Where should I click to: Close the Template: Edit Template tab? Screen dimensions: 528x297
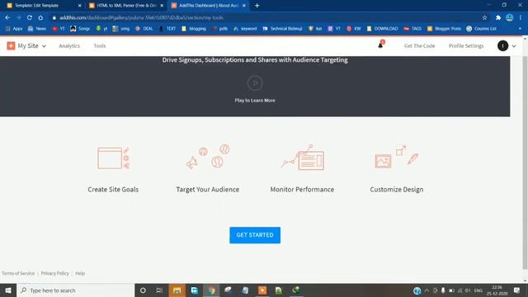[x=79, y=6]
